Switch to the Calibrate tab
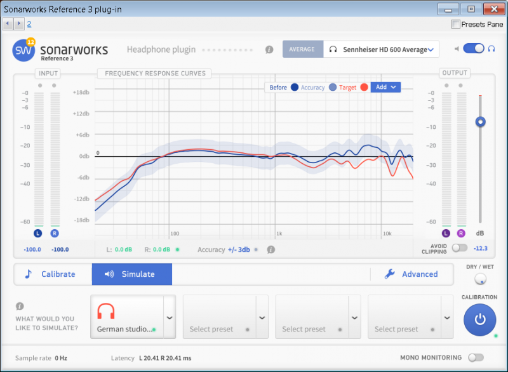Viewport: 508px width, 372px height. [x=53, y=274]
